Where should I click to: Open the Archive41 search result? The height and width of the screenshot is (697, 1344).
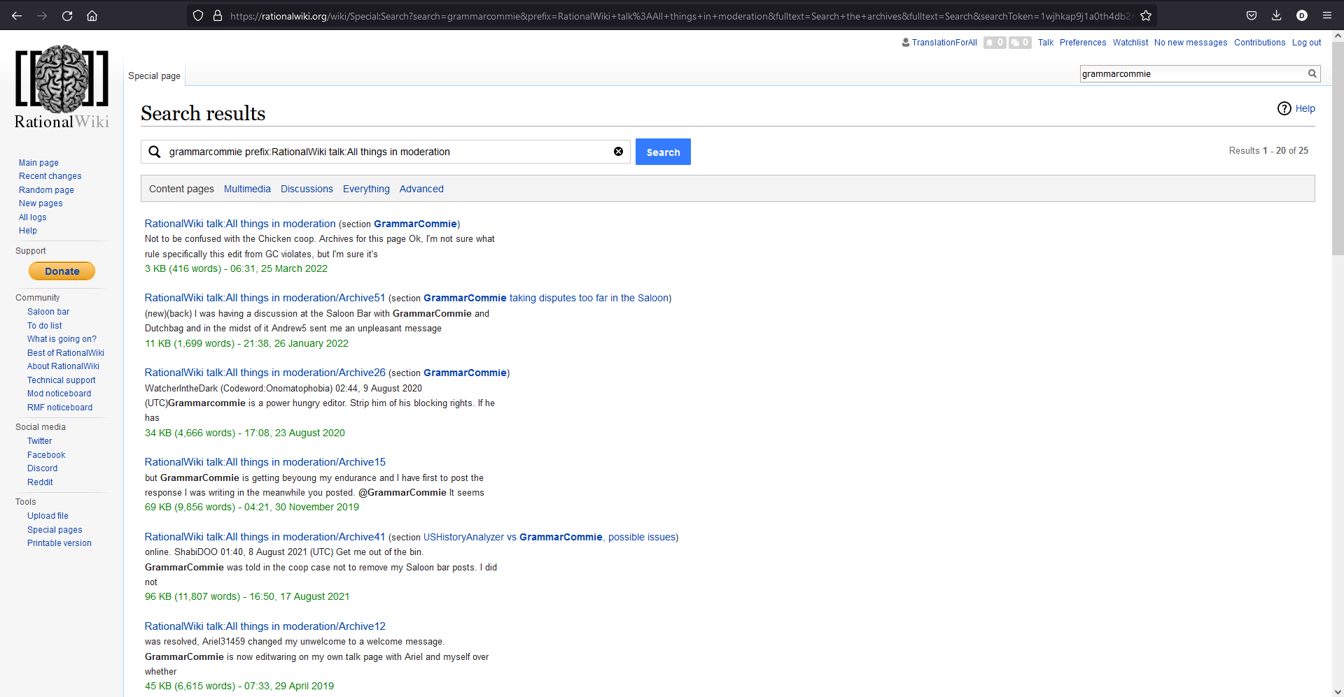click(265, 537)
